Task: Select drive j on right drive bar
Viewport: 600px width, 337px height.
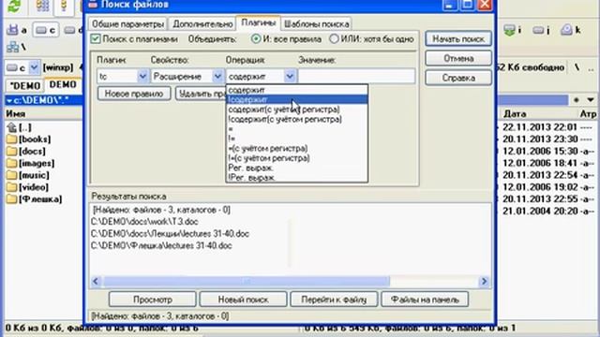Action: point(541,30)
